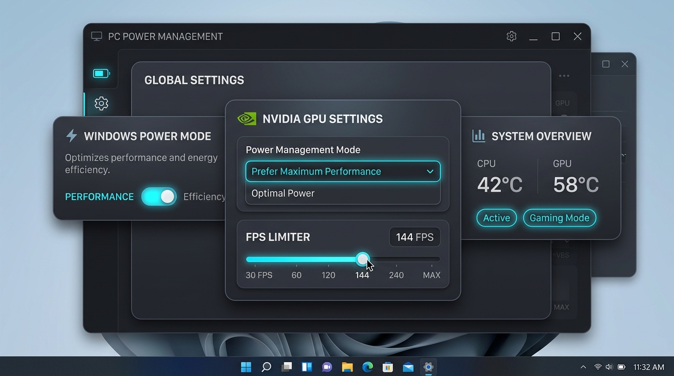The image size is (674, 376).
Task: Click the Settings gear app in the taskbar
Action: [429, 367]
